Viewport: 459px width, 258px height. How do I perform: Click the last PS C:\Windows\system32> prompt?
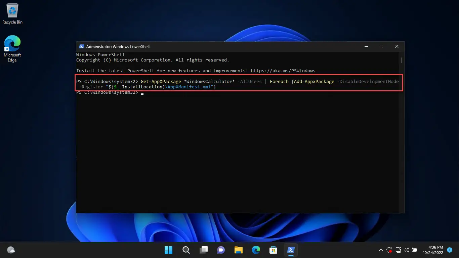click(107, 92)
